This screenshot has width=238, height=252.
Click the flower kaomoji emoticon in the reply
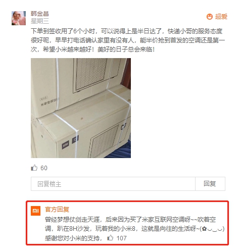pos(212,229)
